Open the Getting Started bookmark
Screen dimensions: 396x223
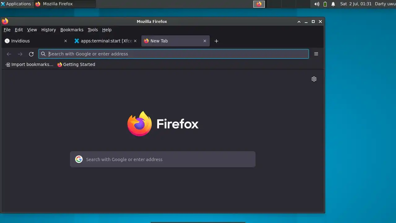click(76, 64)
